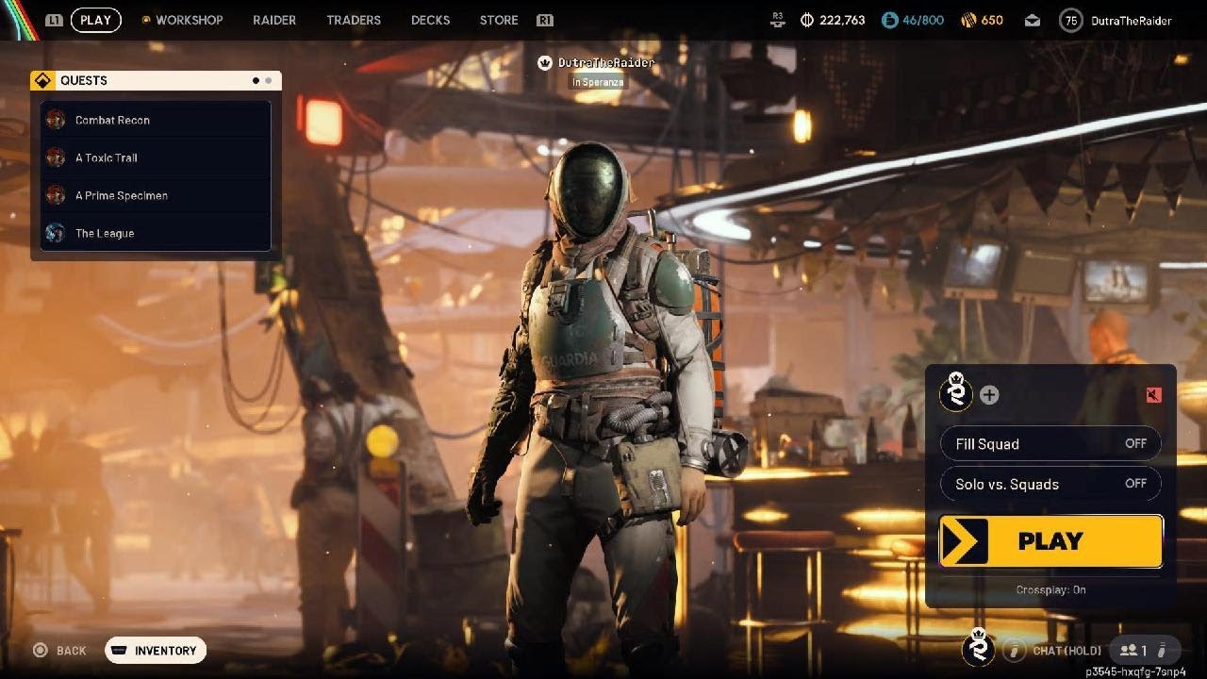Screen dimensions: 1207x679
Task: Toggle the red muted microphone icon
Action: pyautogui.click(x=1153, y=395)
